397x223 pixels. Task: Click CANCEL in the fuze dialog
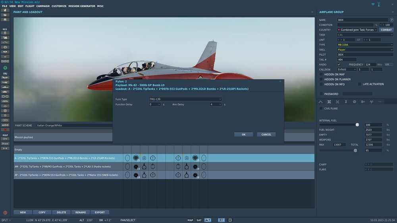(266, 135)
